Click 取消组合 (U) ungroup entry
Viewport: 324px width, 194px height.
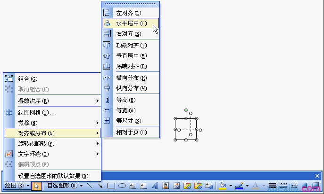click(x=52, y=89)
